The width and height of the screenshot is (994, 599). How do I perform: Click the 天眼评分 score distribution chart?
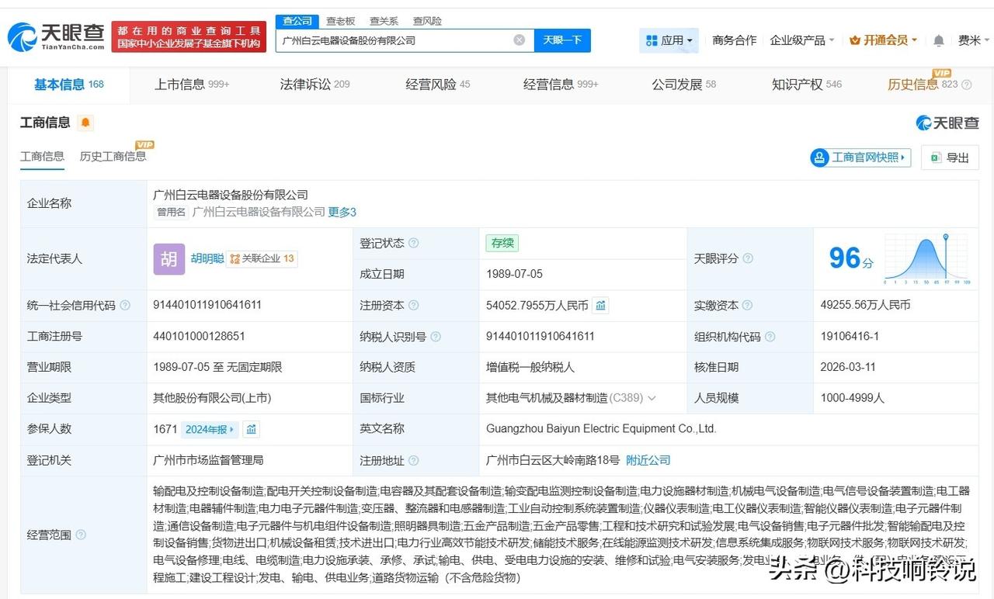(929, 259)
